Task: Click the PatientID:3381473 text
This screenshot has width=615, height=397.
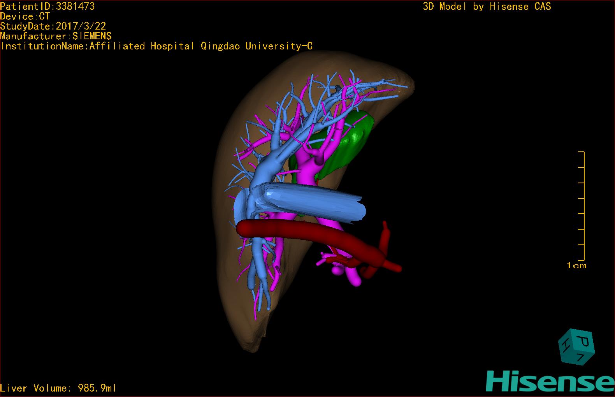Action: coord(47,6)
